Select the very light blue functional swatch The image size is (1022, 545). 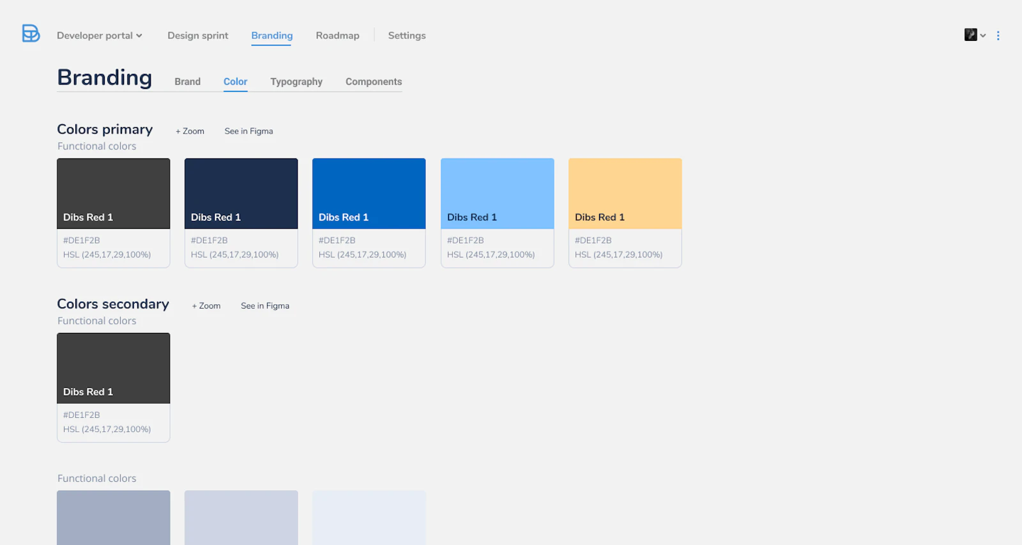pos(369,518)
